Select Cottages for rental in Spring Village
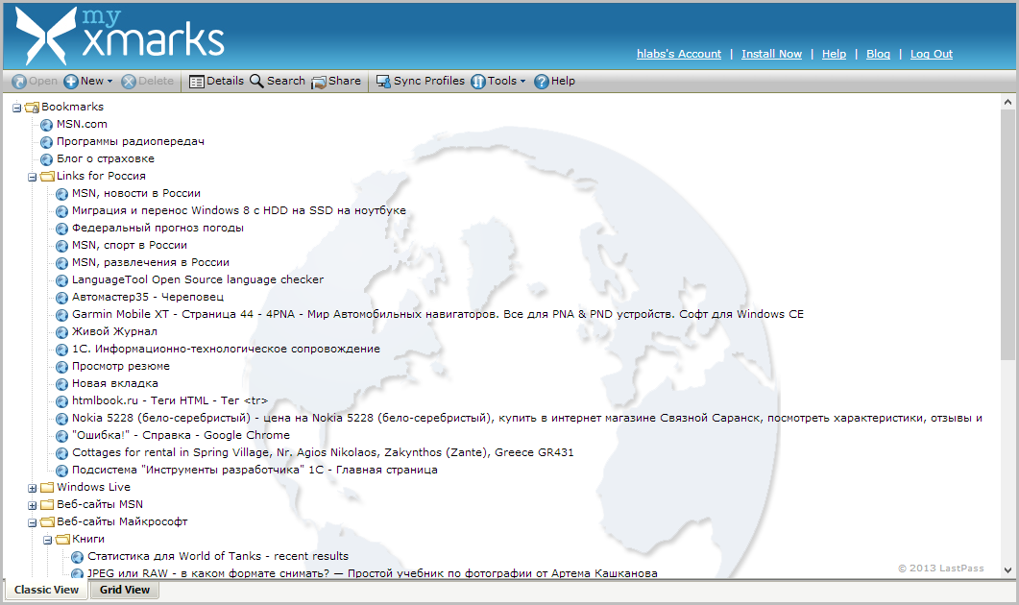 click(323, 453)
